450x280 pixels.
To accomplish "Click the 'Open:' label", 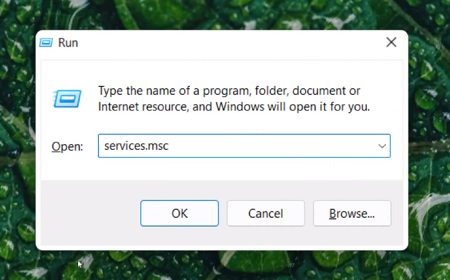I will [x=67, y=146].
